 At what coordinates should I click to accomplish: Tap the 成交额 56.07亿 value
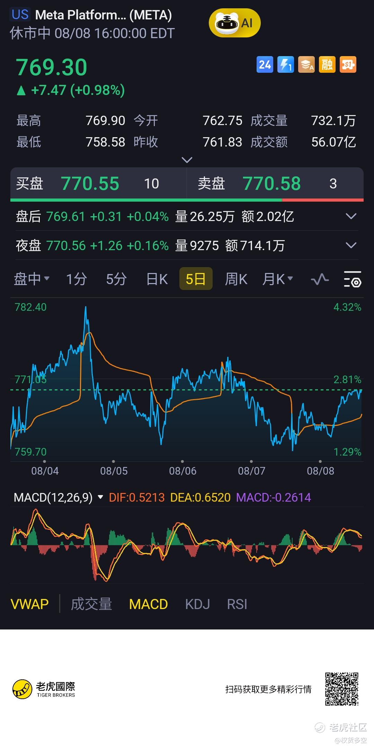tap(333, 142)
